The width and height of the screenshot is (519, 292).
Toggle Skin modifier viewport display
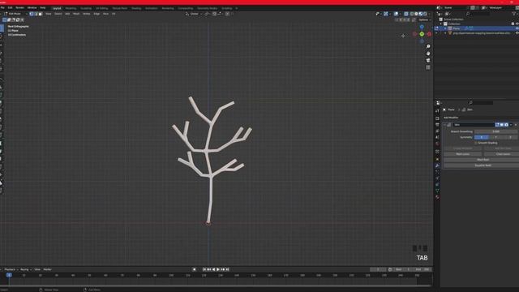click(502, 125)
